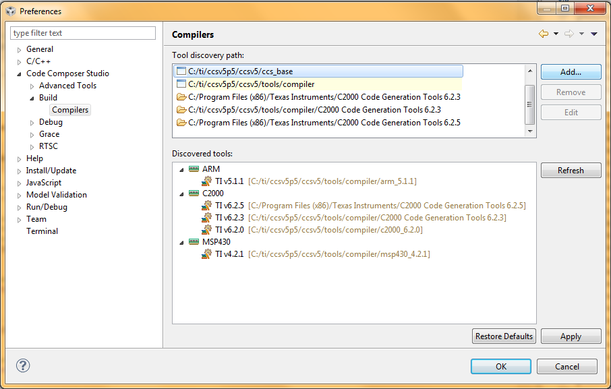
Task: Click the C2000 device family icon
Action: click(194, 193)
